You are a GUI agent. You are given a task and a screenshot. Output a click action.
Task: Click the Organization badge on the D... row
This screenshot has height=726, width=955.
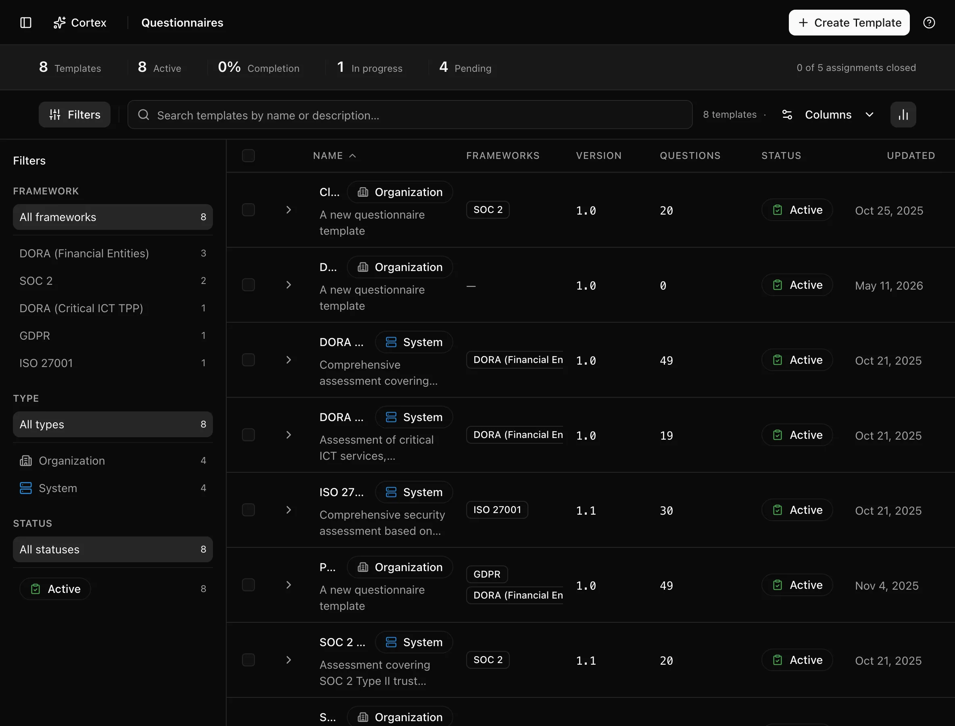pyautogui.click(x=400, y=267)
